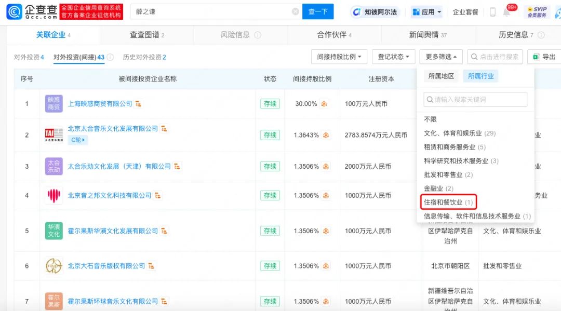Filter by 科学研究和技术服务业 (3)

tap(461, 161)
